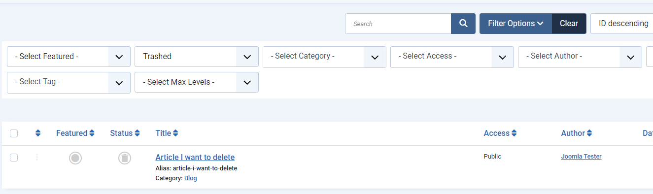The width and height of the screenshot is (653, 194).
Task: Sort the table by Featured column
Action: [x=75, y=133]
